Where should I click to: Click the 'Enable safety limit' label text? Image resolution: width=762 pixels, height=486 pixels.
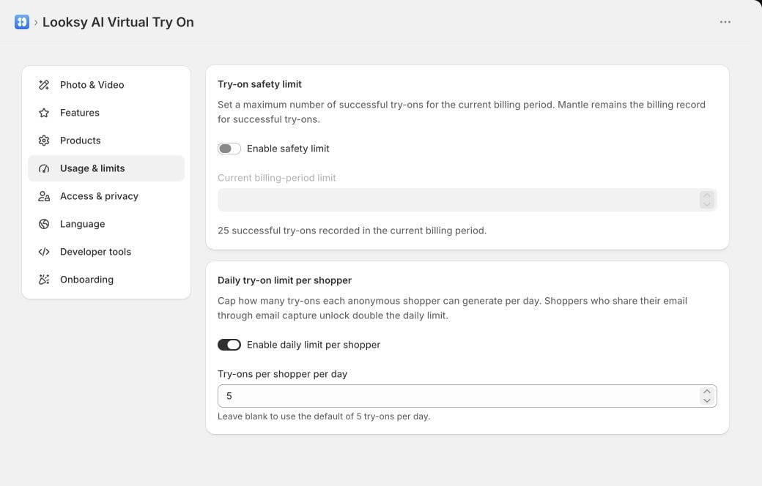coord(288,149)
